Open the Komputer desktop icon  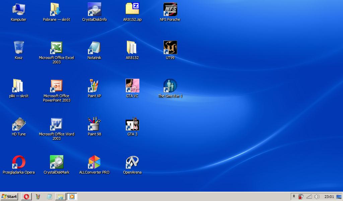[19, 12]
